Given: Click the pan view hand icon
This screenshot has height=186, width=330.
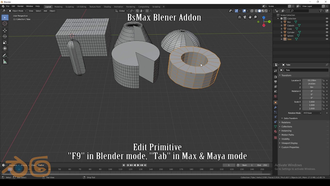Looking at the screenshot, I should (250, 17).
